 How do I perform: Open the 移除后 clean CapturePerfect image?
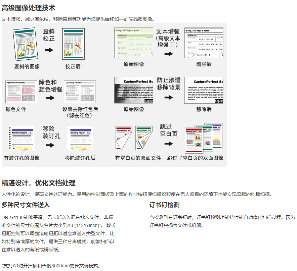click(x=204, y=90)
